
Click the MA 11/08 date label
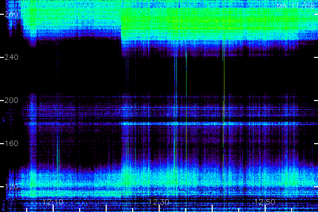click(x=296, y=6)
